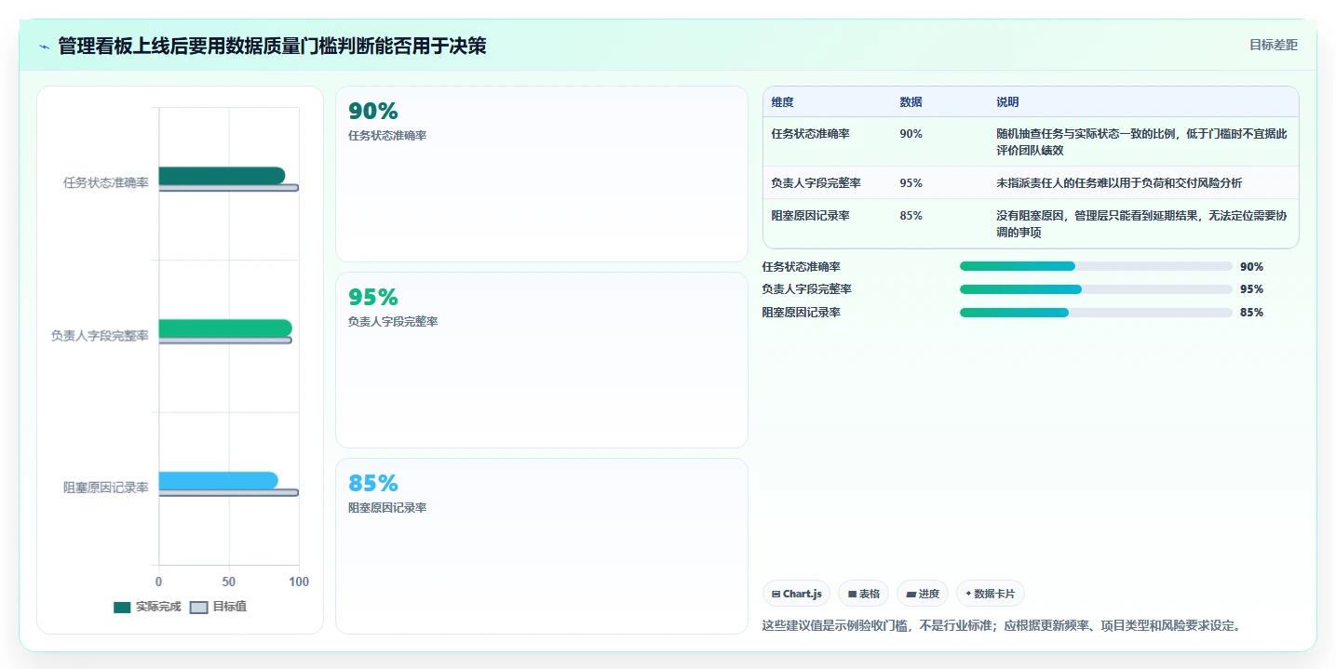Select the 表格 tag chip
Screen dimensions: 1336x669
pyautogui.click(x=863, y=594)
